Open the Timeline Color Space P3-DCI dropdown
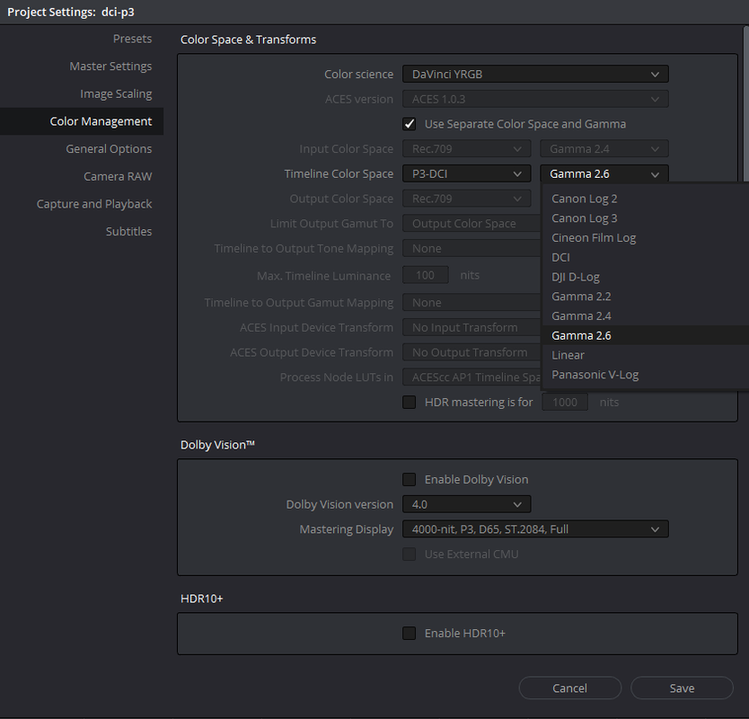The image size is (749, 719). pyautogui.click(x=466, y=173)
